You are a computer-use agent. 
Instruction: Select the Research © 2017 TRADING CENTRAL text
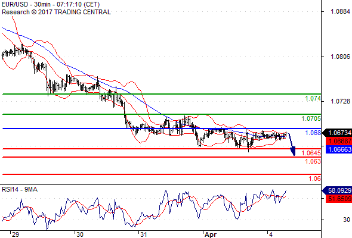pos(56,12)
